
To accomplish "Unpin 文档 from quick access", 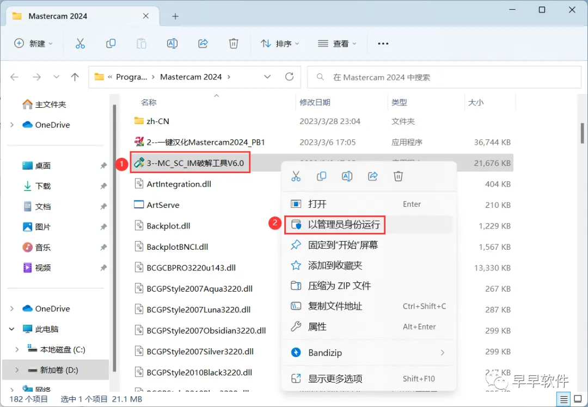I will pyautogui.click(x=103, y=207).
